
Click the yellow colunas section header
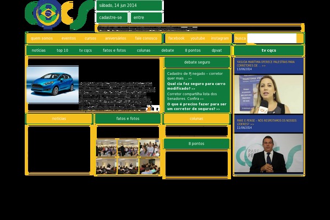click(196, 119)
